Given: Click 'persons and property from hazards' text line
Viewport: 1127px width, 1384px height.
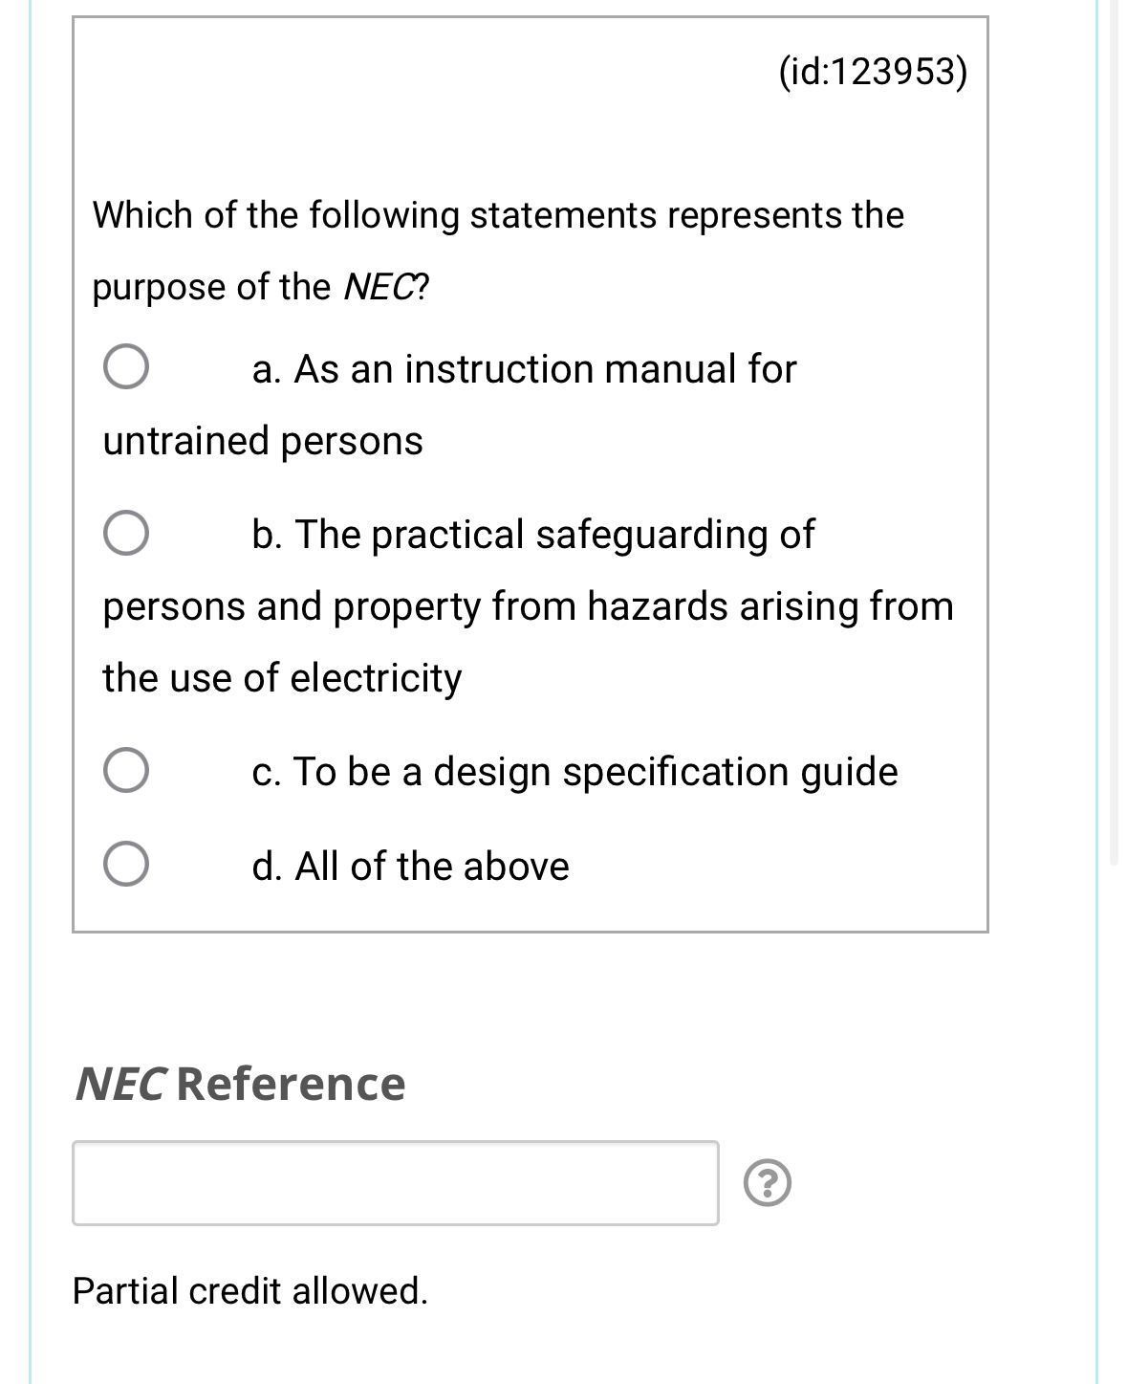Looking at the screenshot, I should point(528,606).
